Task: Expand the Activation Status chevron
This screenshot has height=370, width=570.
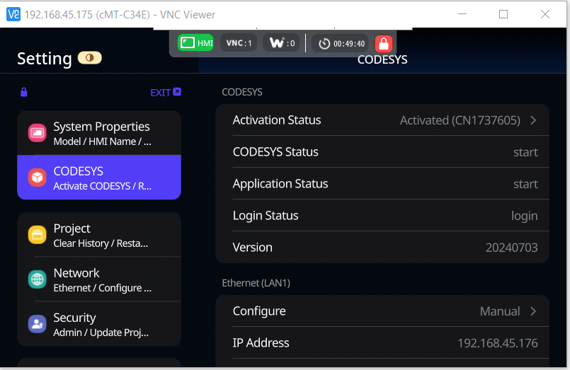Action: click(x=533, y=120)
